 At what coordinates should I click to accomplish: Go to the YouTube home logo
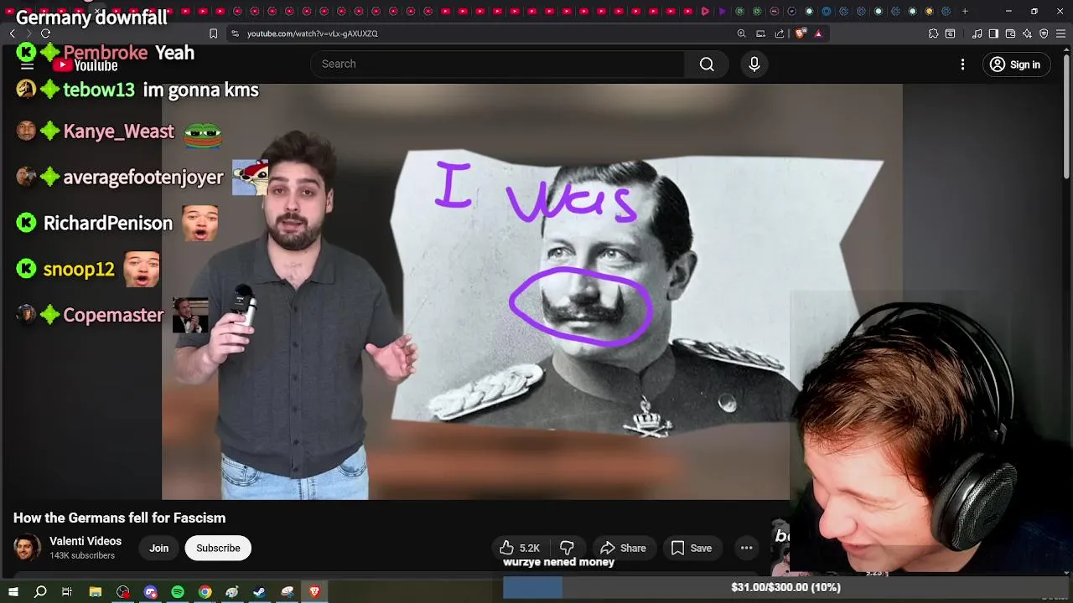[x=86, y=65]
